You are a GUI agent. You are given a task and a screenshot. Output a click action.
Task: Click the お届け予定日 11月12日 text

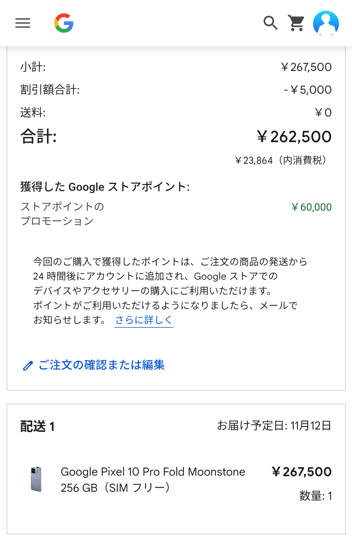274,425
